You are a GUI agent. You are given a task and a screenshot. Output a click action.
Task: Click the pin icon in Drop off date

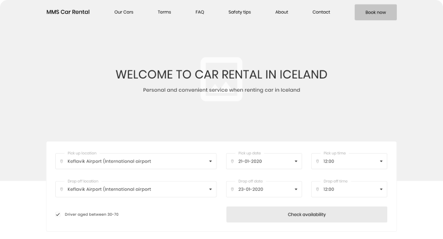(233, 189)
